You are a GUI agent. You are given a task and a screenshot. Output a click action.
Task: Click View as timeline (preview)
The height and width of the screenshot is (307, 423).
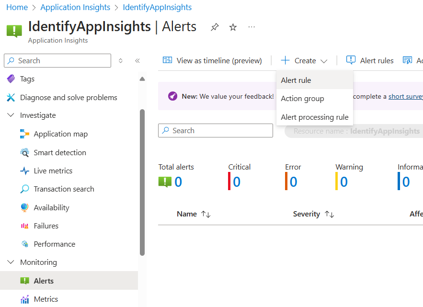pyautogui.click(x=212, y=60)
